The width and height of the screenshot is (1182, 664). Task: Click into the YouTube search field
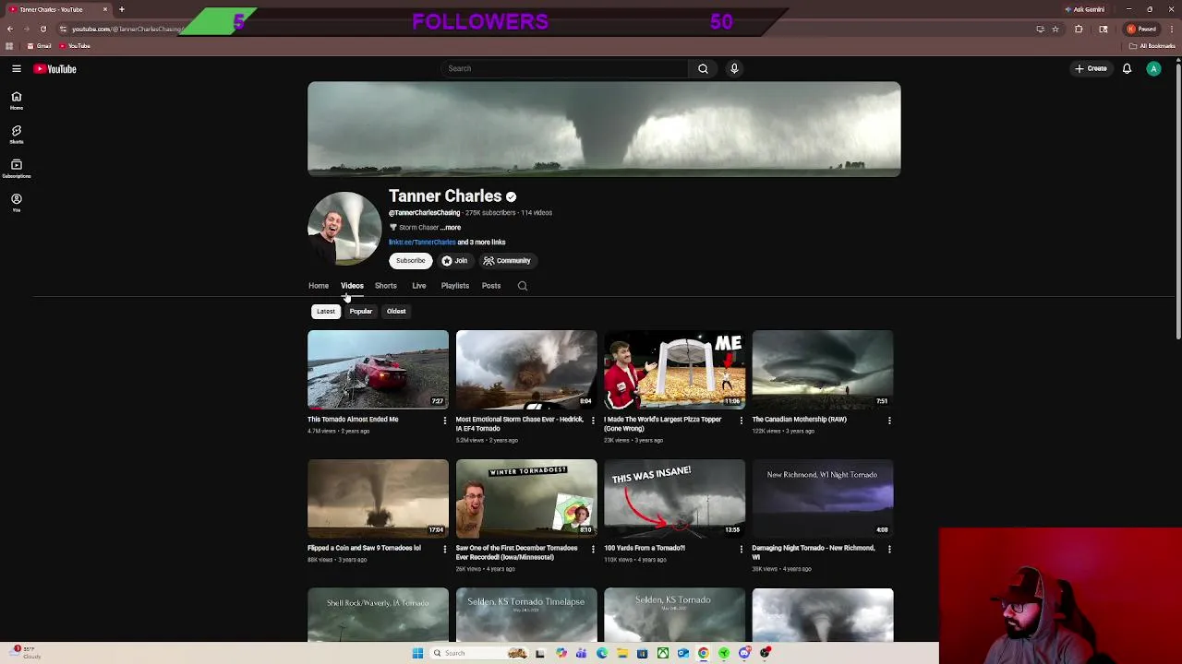point(565,68)
